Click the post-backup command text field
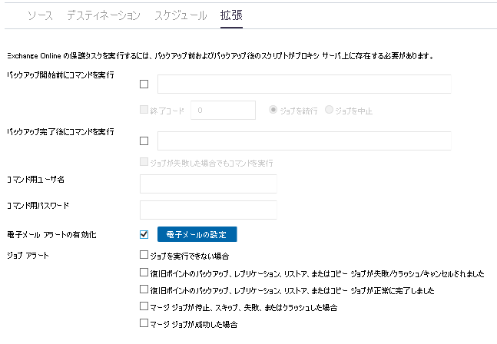The image size is (497, 344). click(x=304, y=141)
